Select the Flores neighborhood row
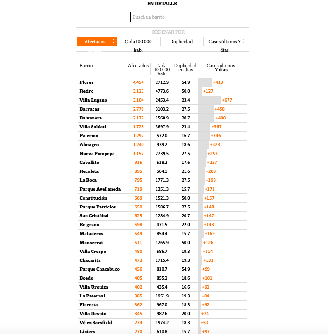Viewport: 328px width, 334px height. [x=87, y=82]
